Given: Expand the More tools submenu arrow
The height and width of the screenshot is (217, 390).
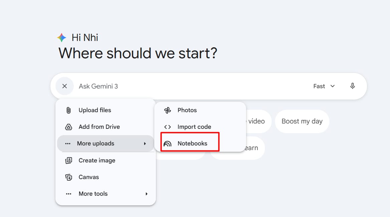Looking at the screenshot, I should pos(146,193).
